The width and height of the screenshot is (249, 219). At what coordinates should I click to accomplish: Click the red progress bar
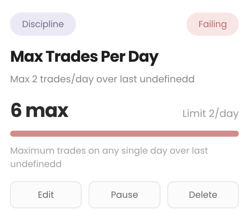[124, 133]
